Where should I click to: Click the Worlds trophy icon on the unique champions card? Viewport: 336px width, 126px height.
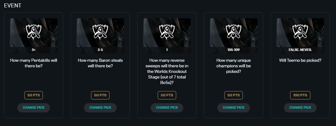(234, 31)
